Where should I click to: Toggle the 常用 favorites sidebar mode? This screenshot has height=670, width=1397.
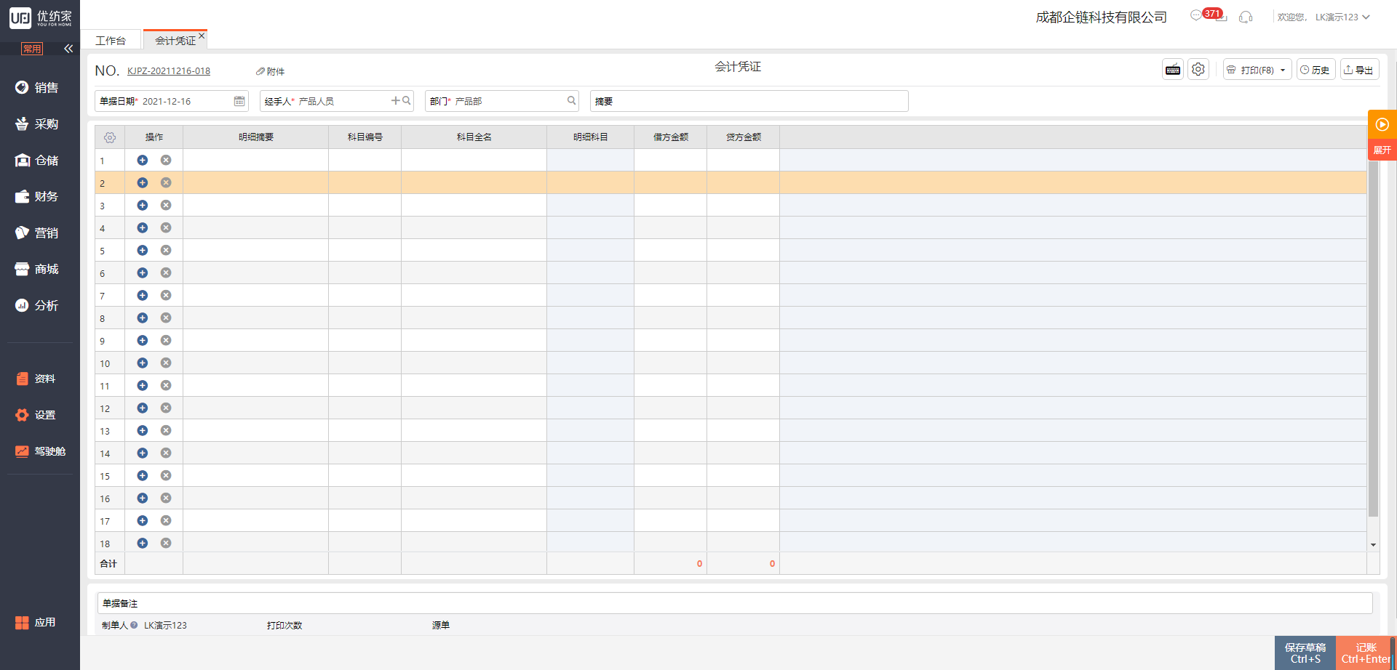[32, 49]
